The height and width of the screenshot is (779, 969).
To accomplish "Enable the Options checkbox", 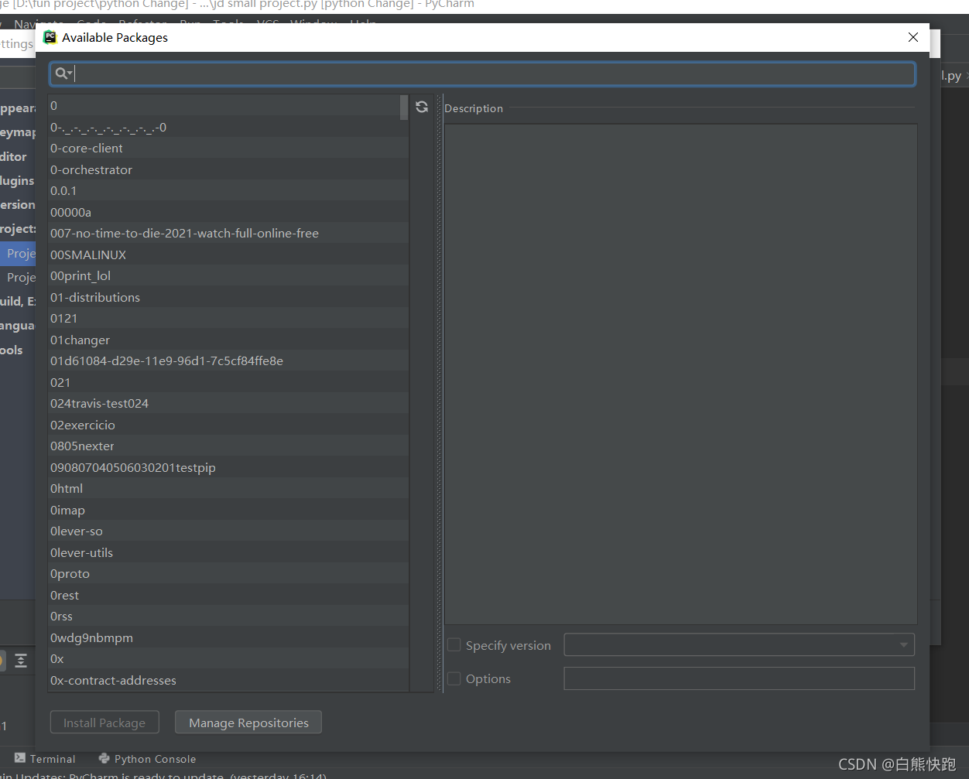I will coord(454,678).
